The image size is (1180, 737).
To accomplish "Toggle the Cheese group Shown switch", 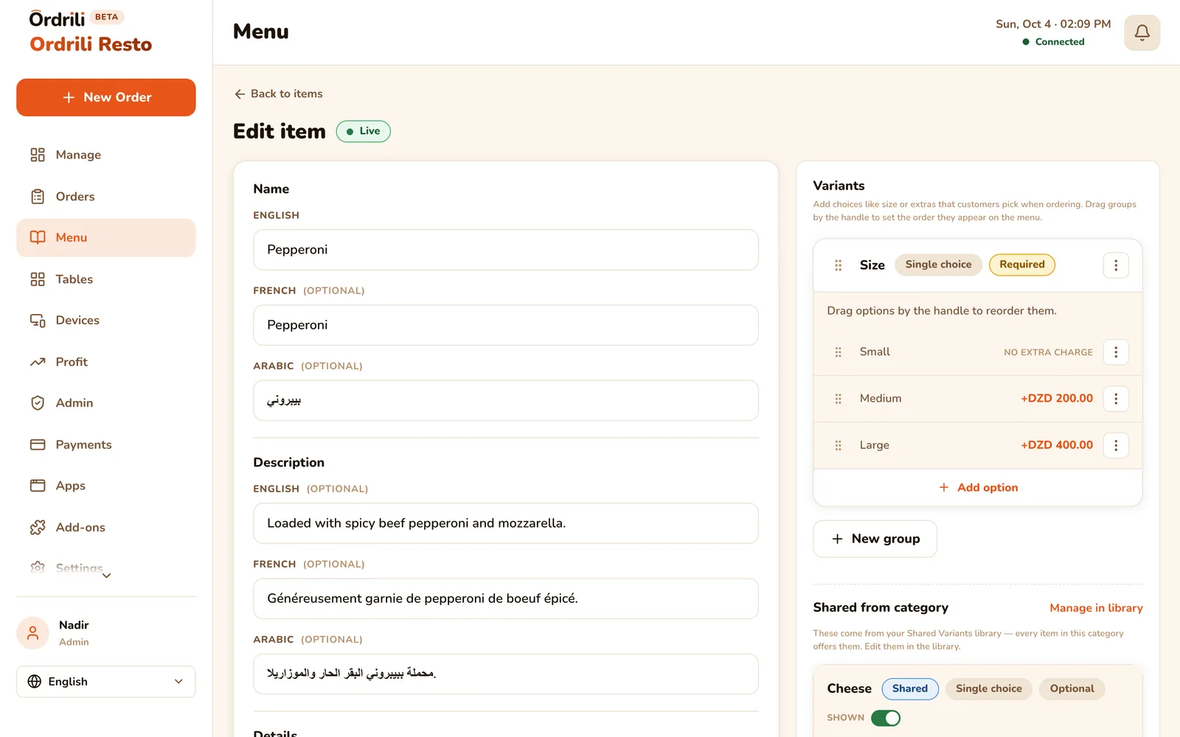I will (886, 718).
